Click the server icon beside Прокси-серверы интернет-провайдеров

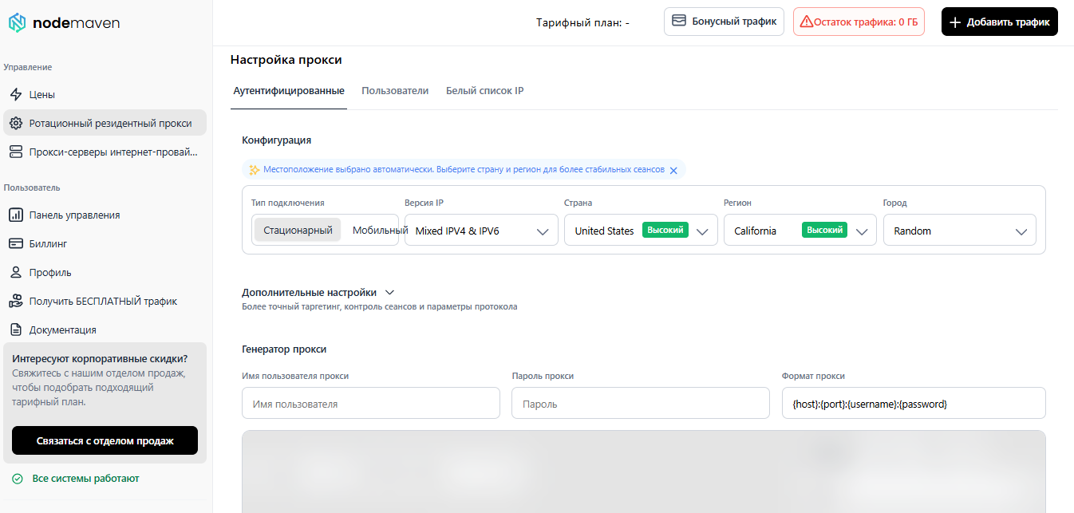coord(15,152)
